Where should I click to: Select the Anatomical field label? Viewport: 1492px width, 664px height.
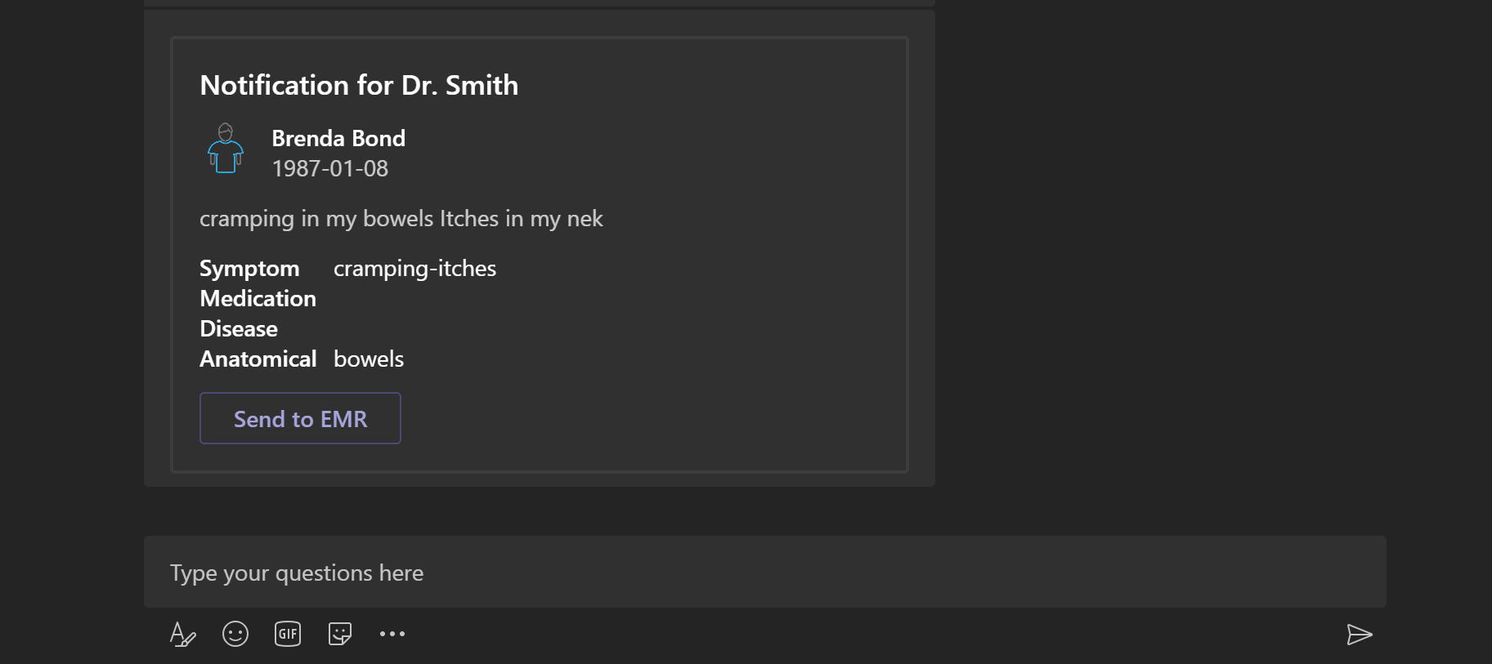tap(258, 359)
